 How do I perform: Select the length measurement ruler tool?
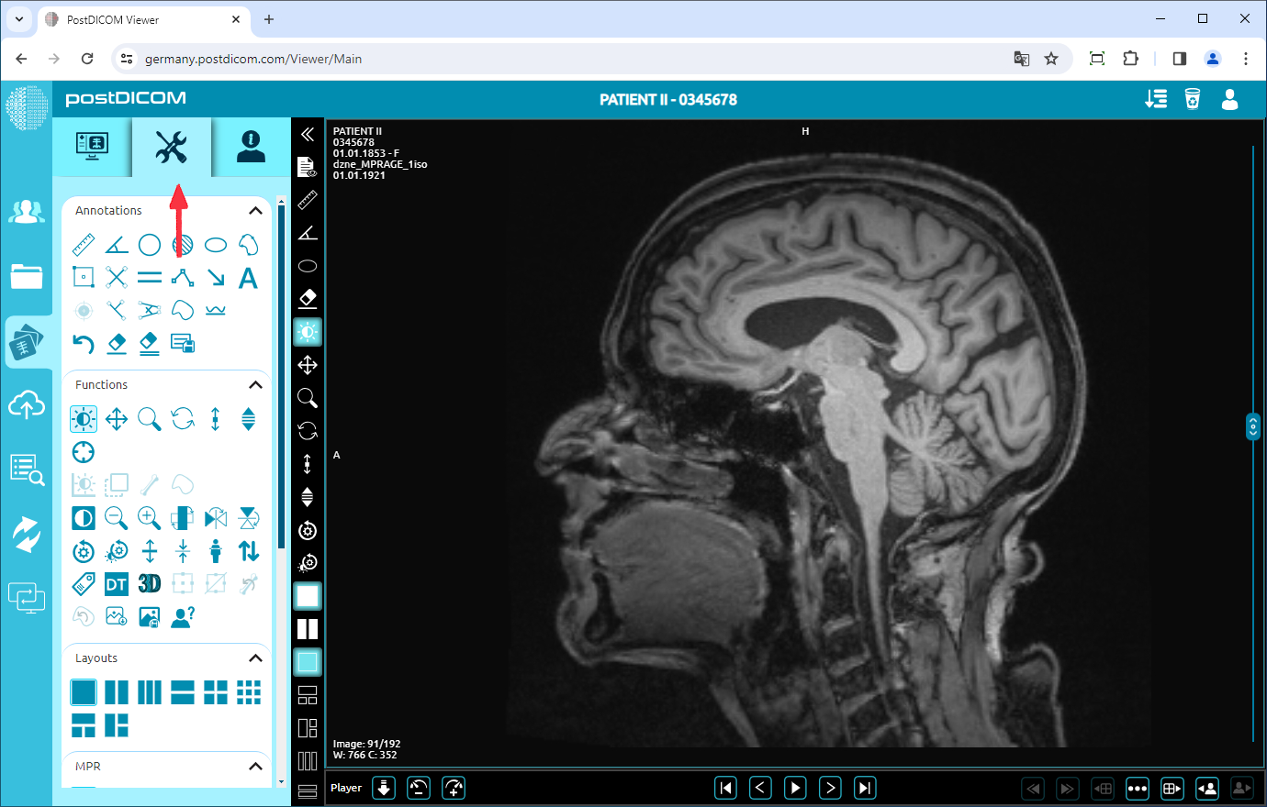coord(84,244)
